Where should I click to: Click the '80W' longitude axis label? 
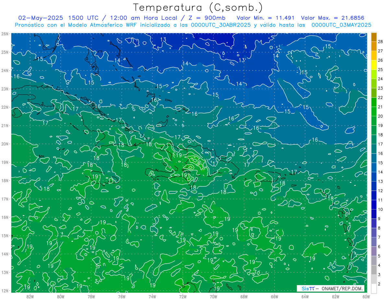click(61, 296)
